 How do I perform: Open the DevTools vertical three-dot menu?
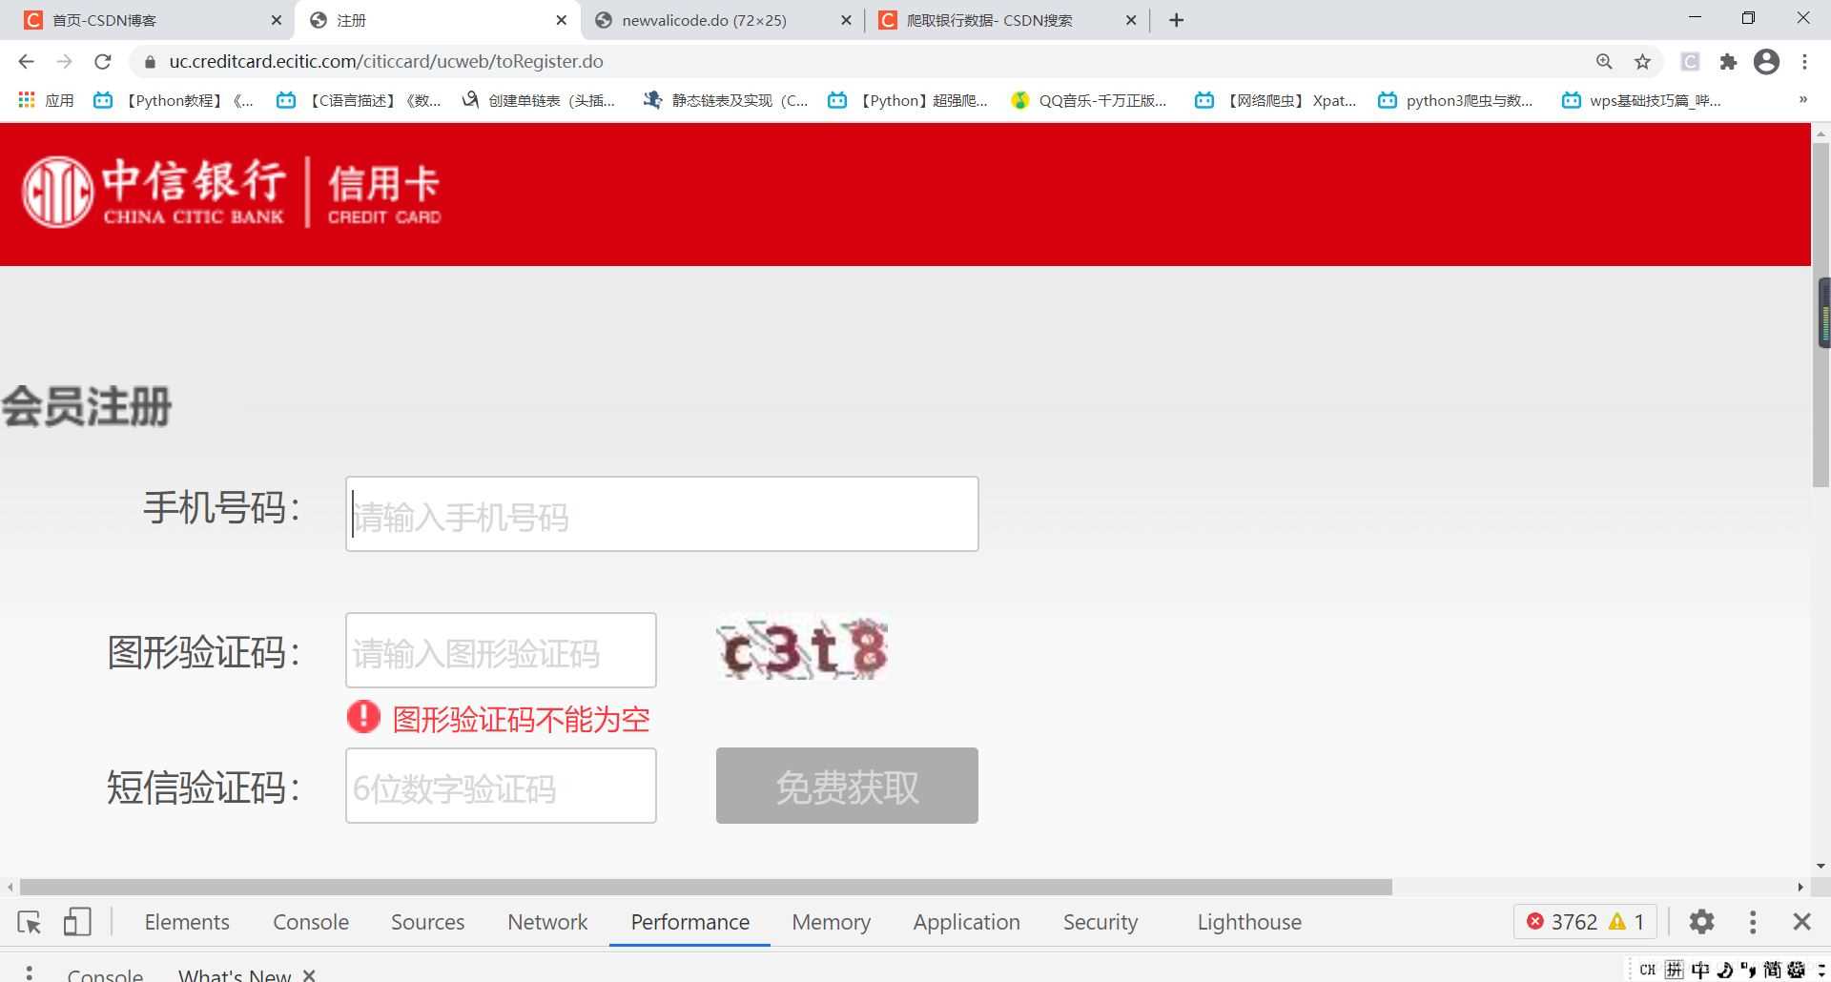click(1752, 922)
